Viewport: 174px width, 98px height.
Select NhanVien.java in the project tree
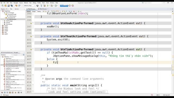coord(13,16)
